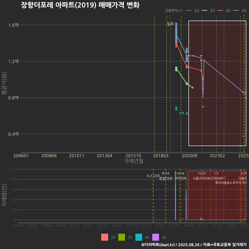Click 200806 on the price chart x-axis
Viewport: 249px width, 249px height.
point(49,156)
